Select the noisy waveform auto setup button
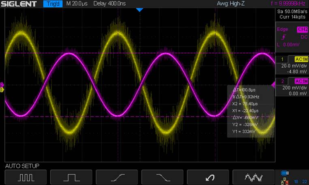 (253, 177)
